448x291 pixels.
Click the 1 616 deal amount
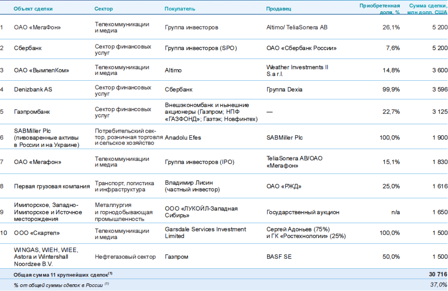click(x=440, y=186)
